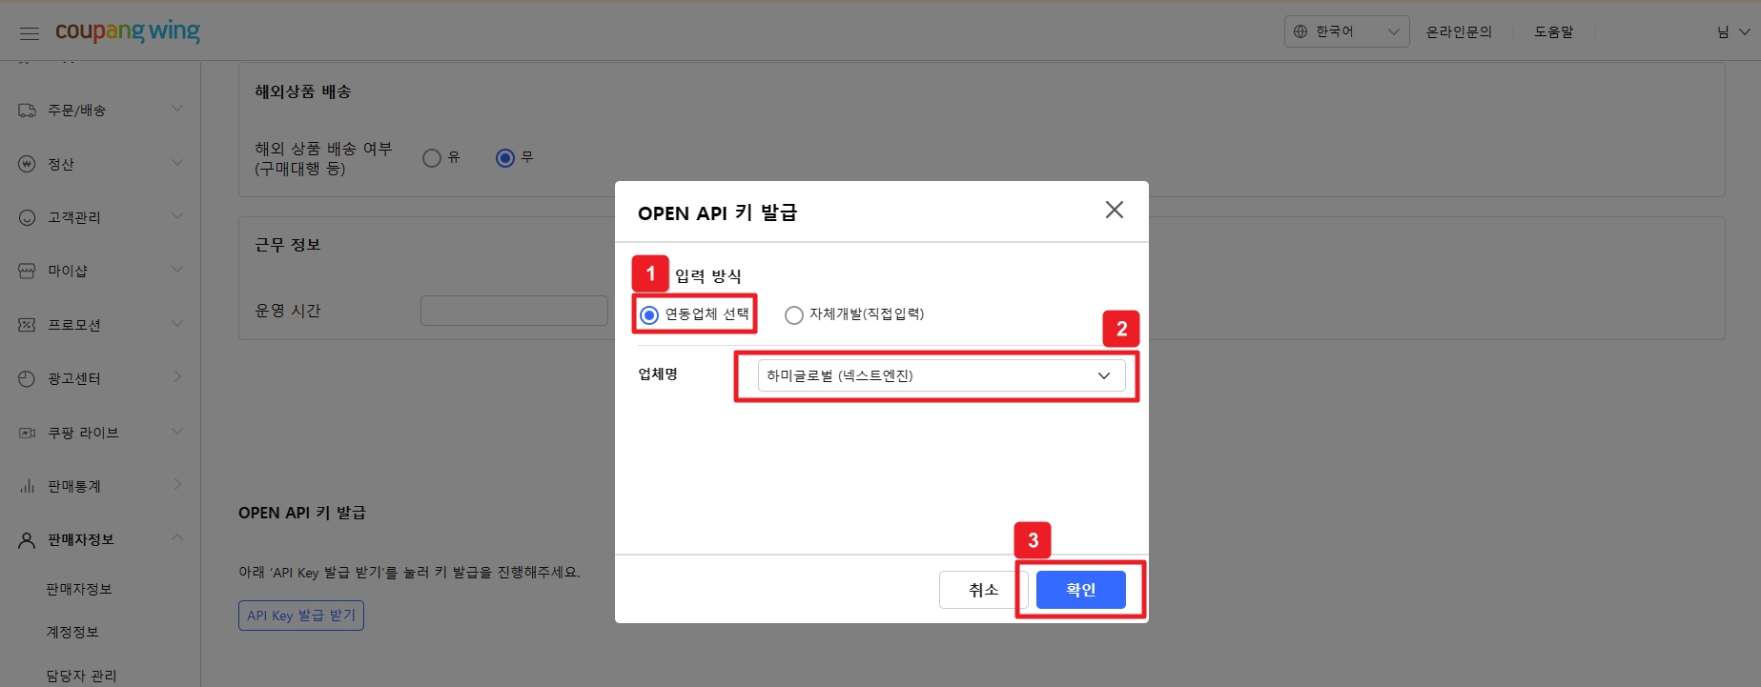Open the 업체명 하미글로벌 dropdown
Viewport: 1761px width, 687px height.
point(941,375)
